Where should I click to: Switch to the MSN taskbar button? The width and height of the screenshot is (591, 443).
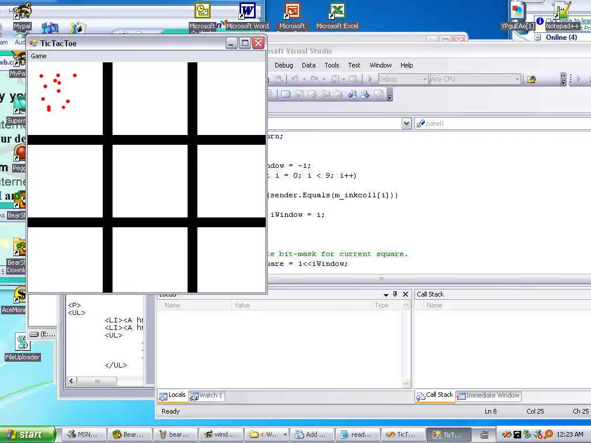coord(83,434)
